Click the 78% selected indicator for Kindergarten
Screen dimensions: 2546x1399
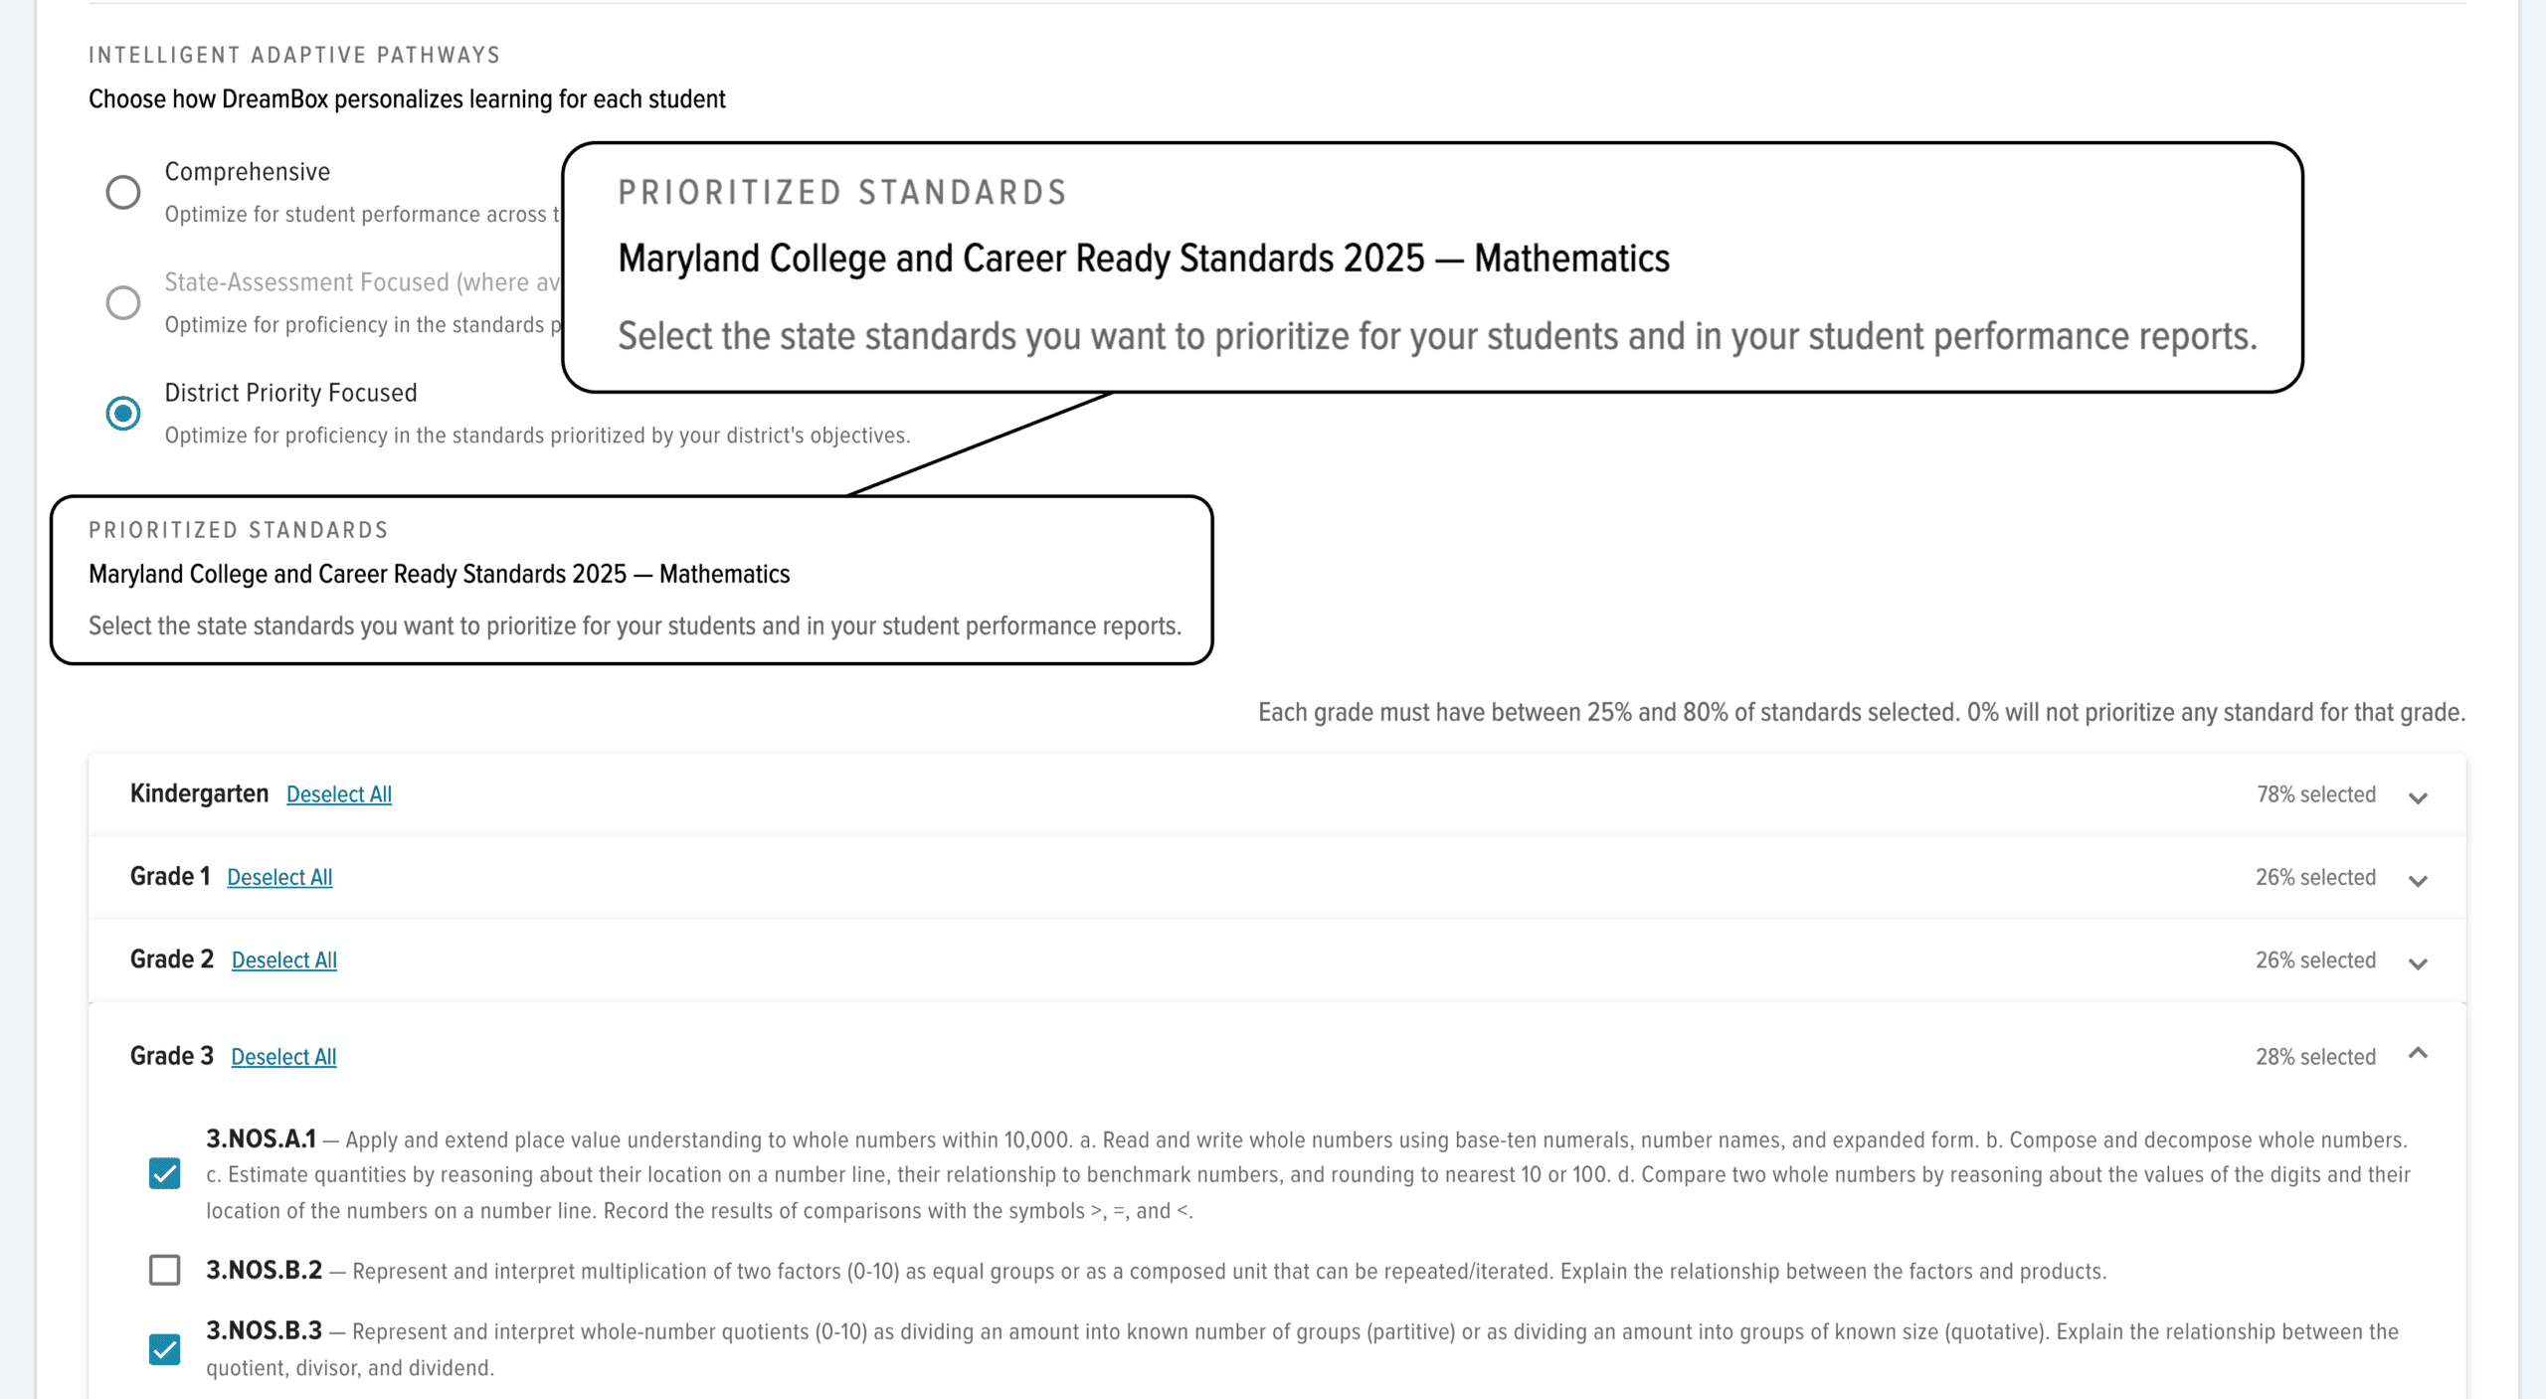[x=2315, y=794]
